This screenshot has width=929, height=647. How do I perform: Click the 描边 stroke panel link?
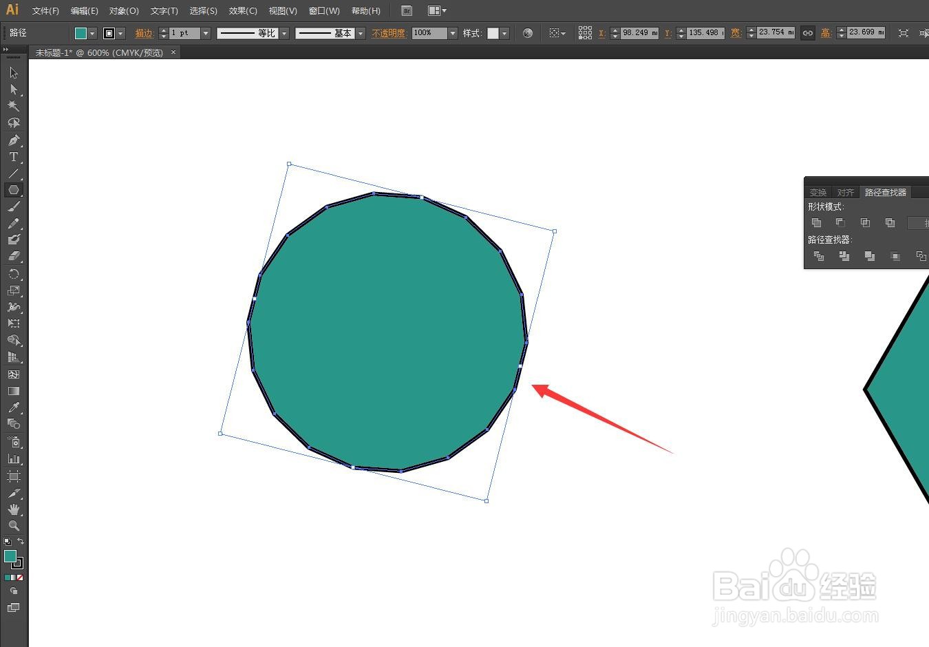pyautogui.click(x=144, y=33)
